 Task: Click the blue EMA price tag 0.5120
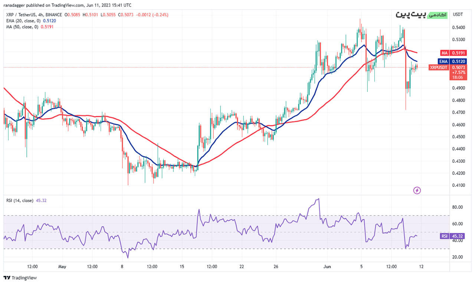click(450, 61)
